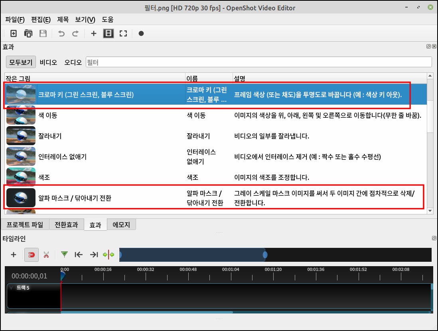Open the Choose Profile icon
The image size is (438, 331).
(108, 33)
